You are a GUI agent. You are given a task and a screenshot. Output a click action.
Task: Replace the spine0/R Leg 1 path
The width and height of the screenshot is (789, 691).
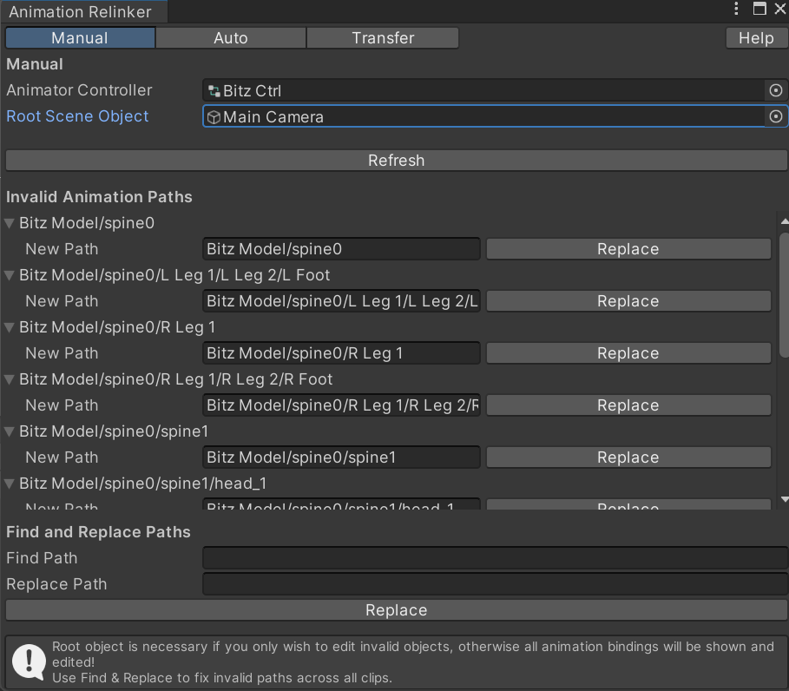[628, 353]
